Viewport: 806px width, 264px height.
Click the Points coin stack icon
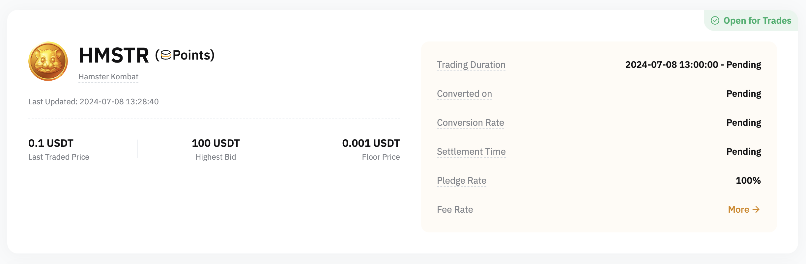coord(166,55)
